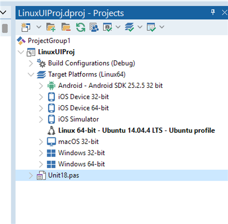Click the views toolbar icon with green check

151,27
